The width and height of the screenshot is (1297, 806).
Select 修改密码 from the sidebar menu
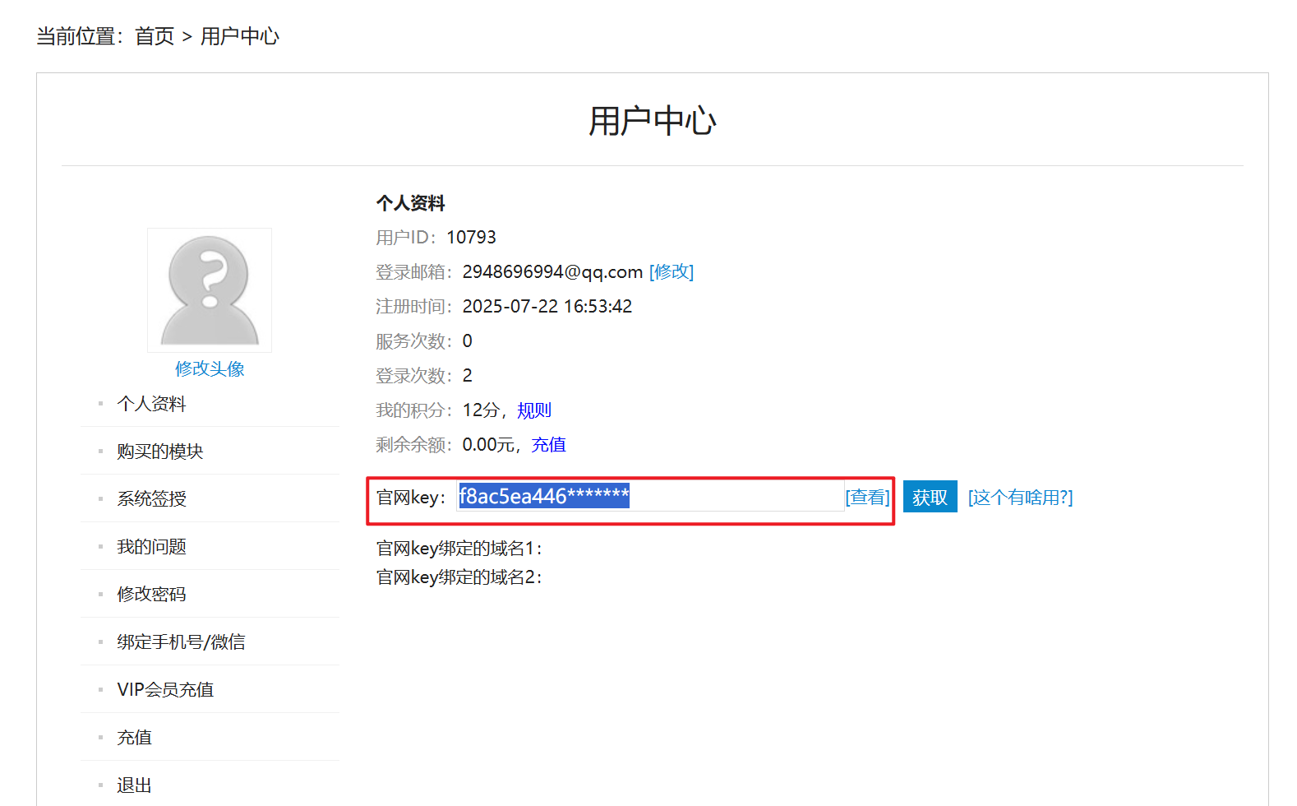coord(151,595)
